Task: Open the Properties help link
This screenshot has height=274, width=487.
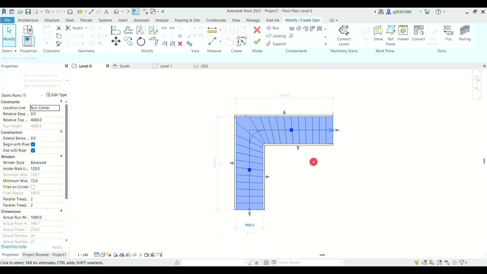Action: 14,246
